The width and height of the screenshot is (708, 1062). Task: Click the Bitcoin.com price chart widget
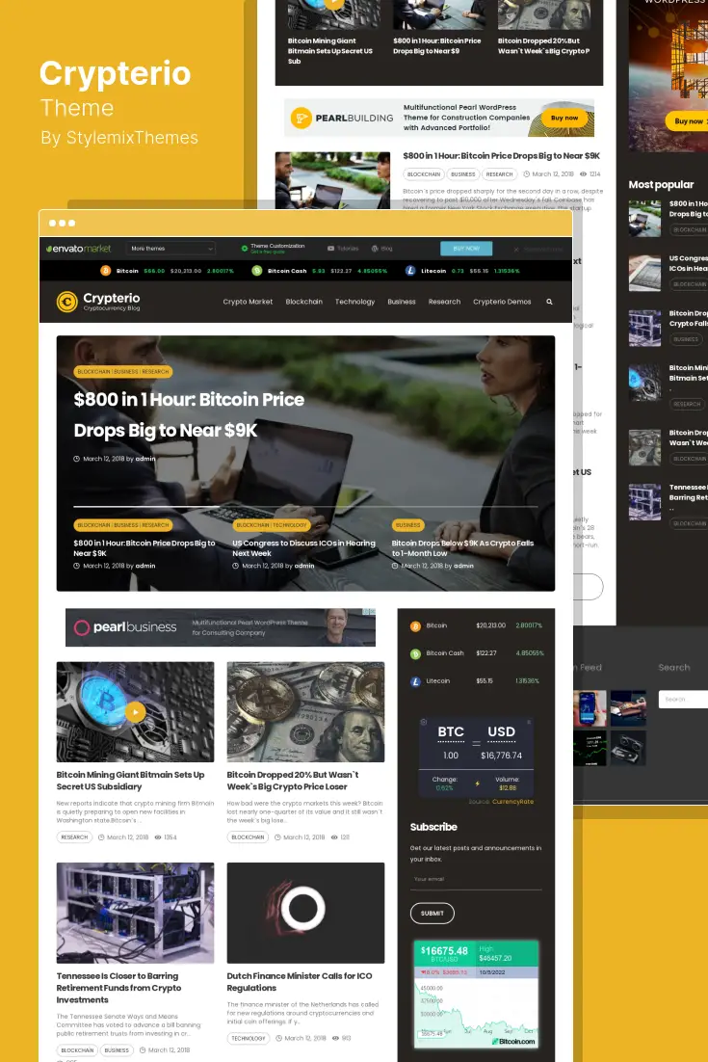[x=476, y=994]
